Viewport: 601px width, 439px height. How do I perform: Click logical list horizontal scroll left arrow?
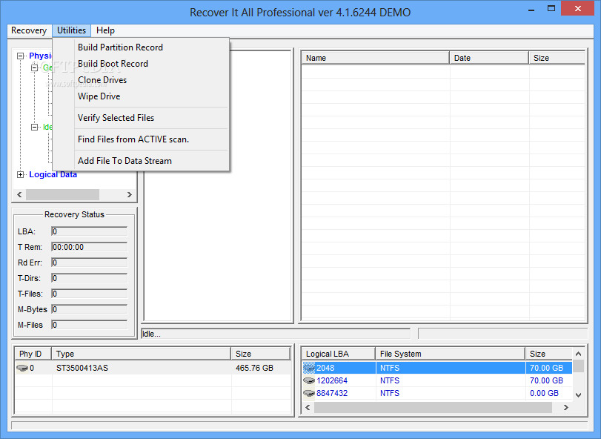click(308, 408)
